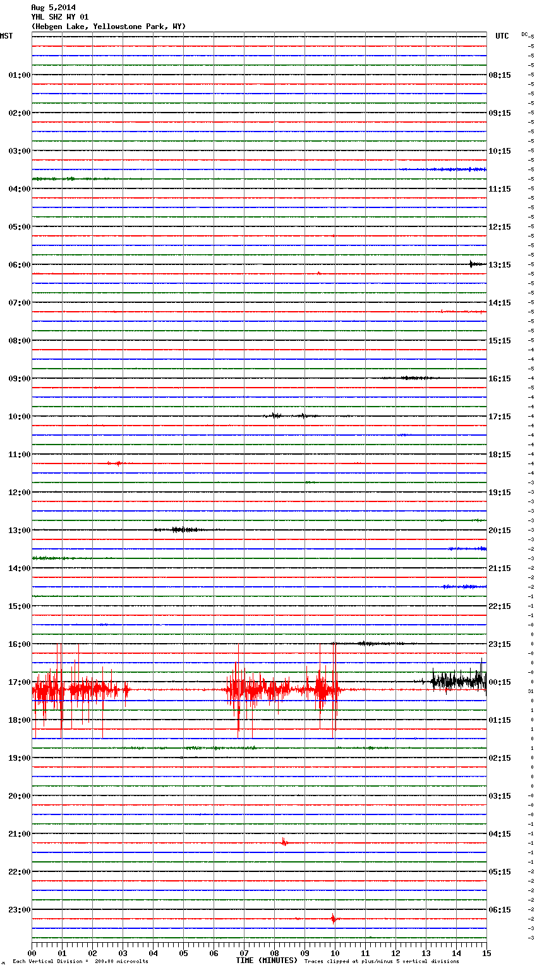Click the UTC time label "08:15"
Viewport: 537px width, 970px height.
tap(500, 75)
